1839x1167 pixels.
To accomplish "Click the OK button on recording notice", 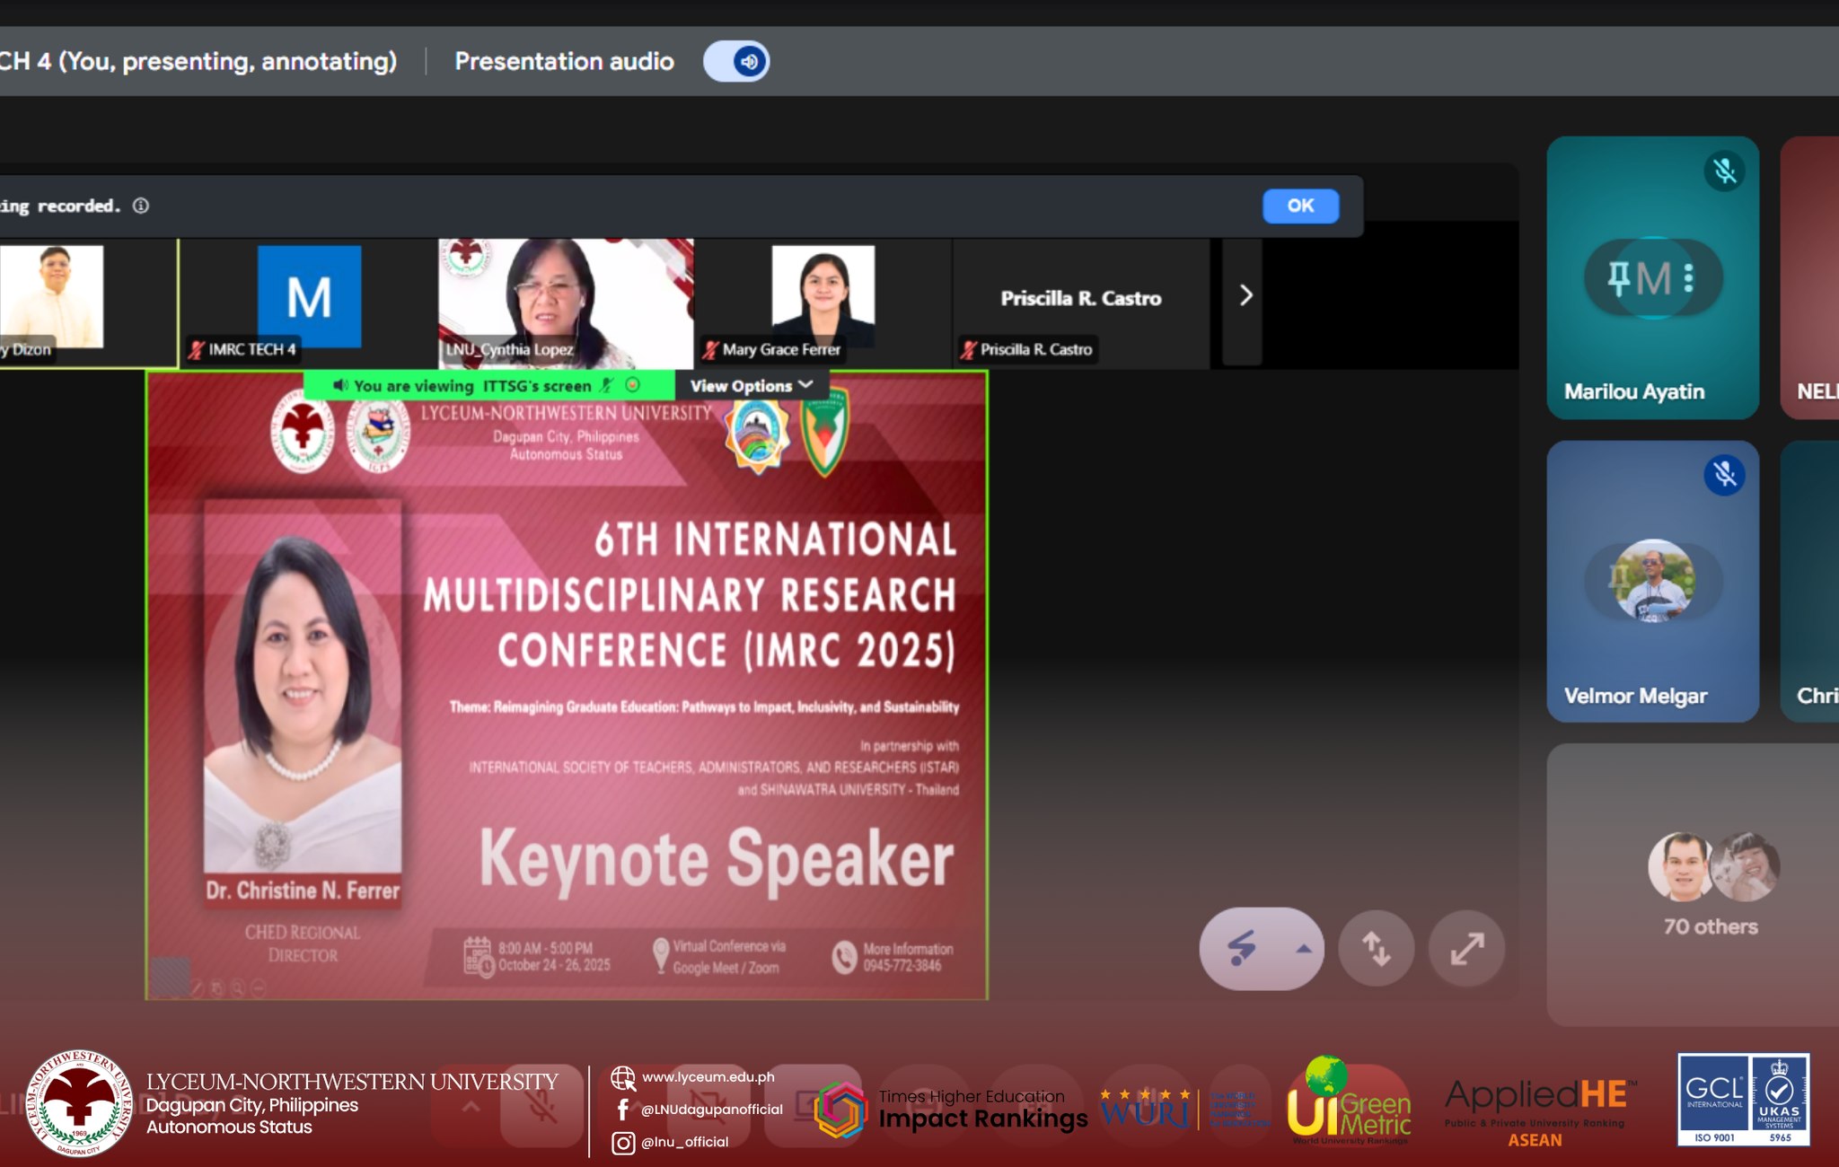I will pos(1299,206).
